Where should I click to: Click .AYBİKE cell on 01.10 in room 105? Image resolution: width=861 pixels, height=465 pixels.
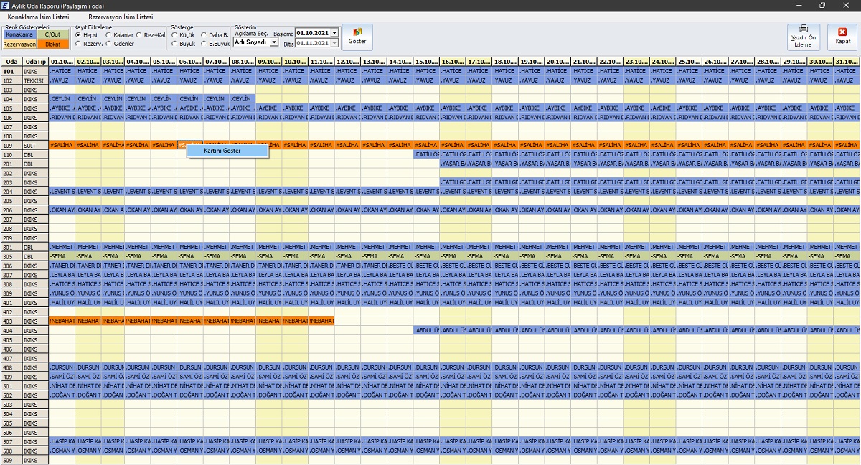click(x=62, y=108)
